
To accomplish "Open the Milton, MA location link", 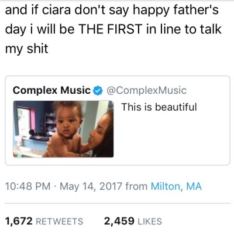I will [x=176, y=186].
